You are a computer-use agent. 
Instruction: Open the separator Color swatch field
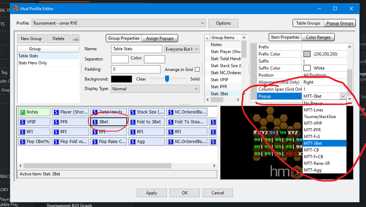155,59
